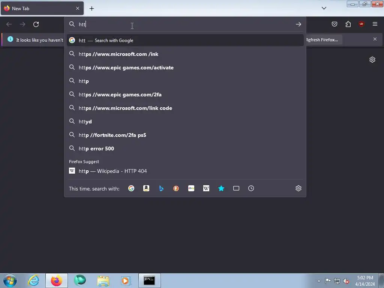This screenshot has height=288, width=384.
Task: Click the address bar magnifier icon
Action: 72,24
